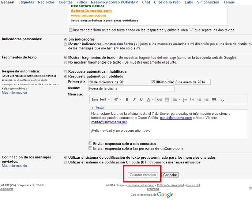The height and width of the screenshot is (215, 252).
Task: Click the Cancelar button
Action: 170,175
